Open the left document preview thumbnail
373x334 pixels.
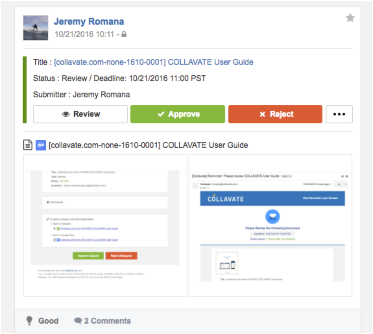pos(105,225)
